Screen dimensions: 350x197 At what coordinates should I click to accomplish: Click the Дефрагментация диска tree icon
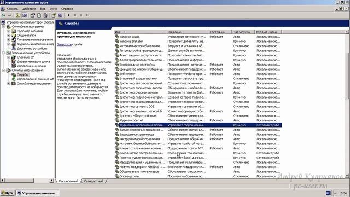[14, 62]
